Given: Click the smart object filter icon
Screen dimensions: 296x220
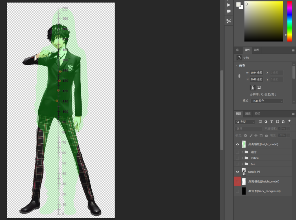Looking at the screenshot, I should (x=283, y=122).
